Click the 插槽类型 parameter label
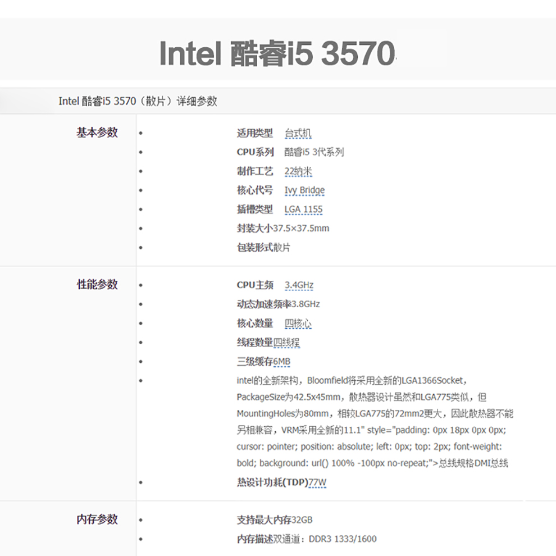 (x=255, y=209)
